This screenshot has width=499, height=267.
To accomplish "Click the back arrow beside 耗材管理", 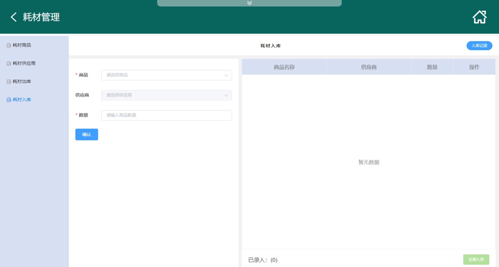I will 14,17.
